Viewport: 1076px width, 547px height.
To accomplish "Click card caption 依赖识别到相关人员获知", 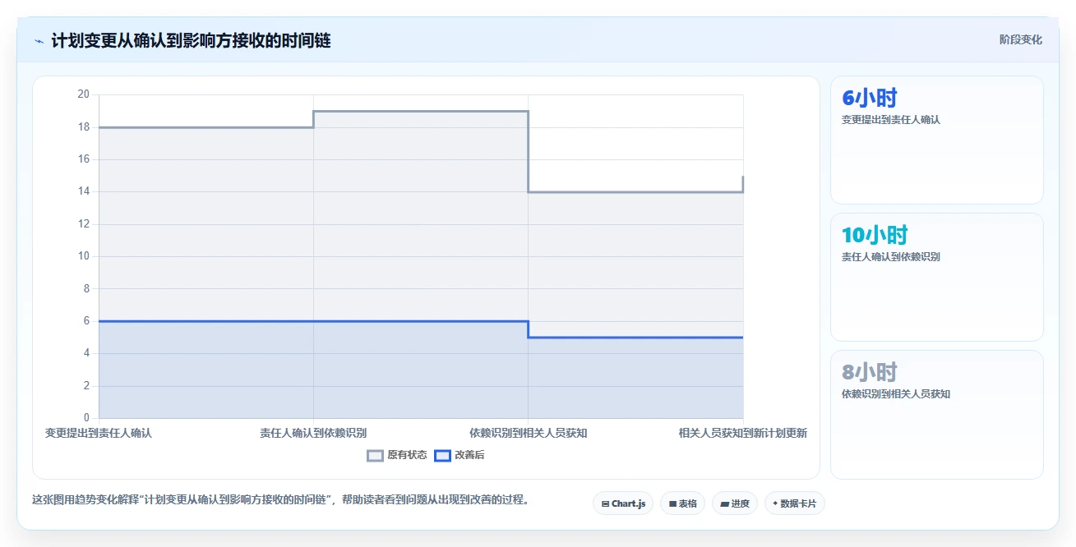I will tap(896, 394).
